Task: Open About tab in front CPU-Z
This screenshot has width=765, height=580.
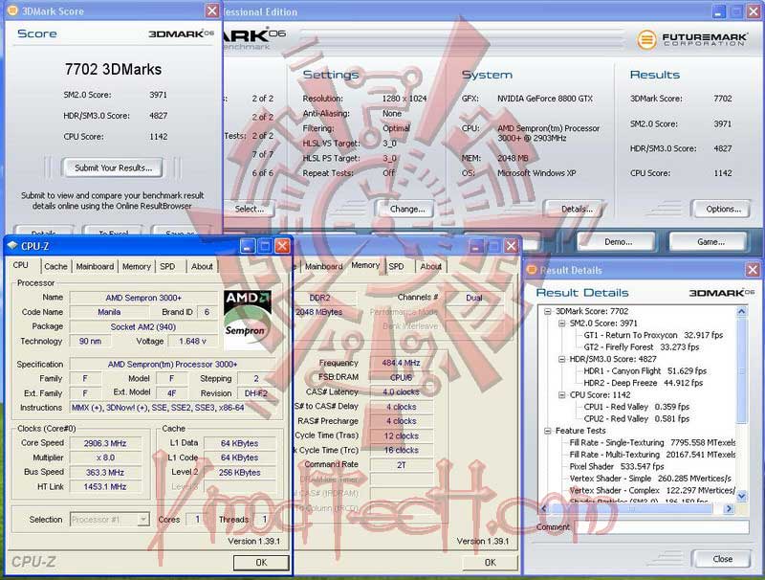Action: pyautogui.click(x=202, y=267)
